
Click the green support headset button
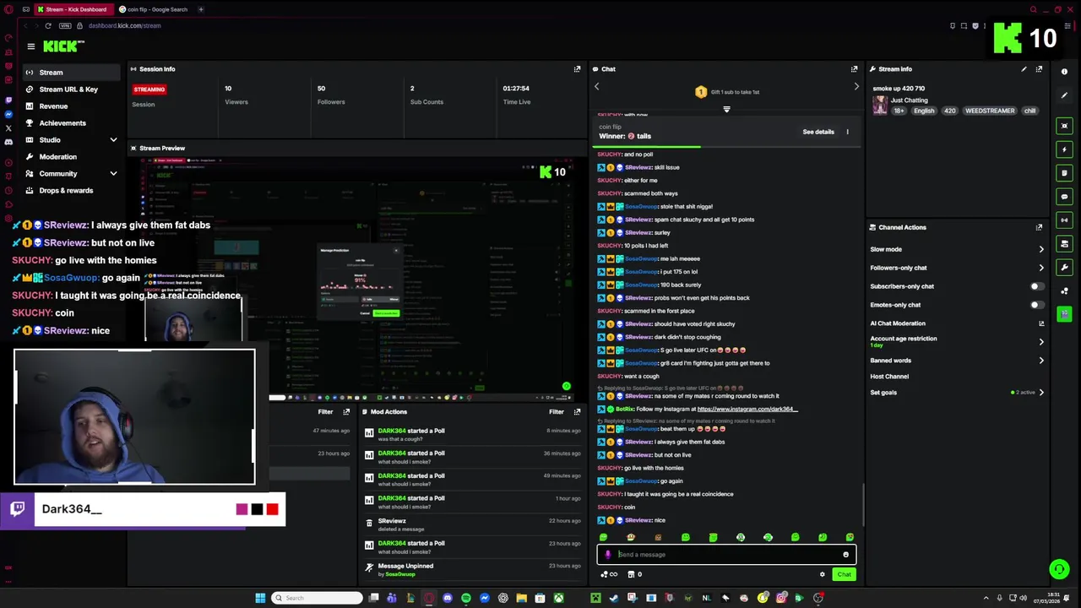click(x=1059, y=570)
